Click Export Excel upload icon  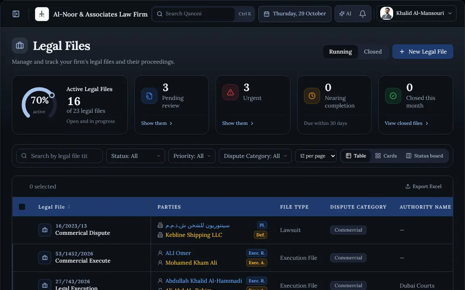tap(408, 186)
